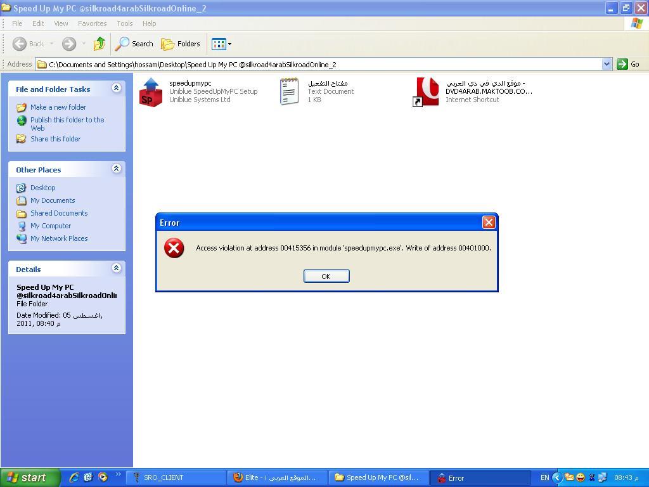Click the smiley face tray icon
The width and height of the screenshot is (649, 487).
pyautogui.click(x=581, y=477)
